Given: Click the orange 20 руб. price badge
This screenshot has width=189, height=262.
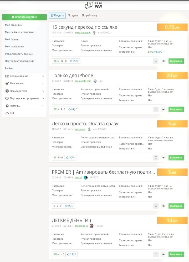Looking at the screenshot, I should tap(172, 75).
